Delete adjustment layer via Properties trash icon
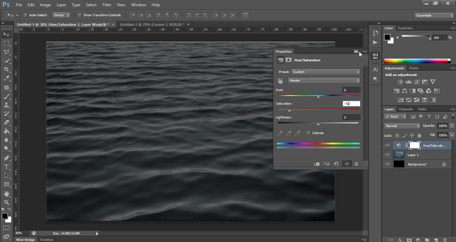 pos(356,164)
